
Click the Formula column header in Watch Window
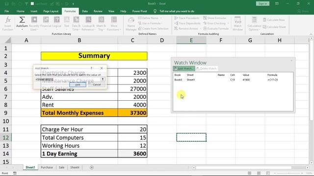(x=272, y=75)
